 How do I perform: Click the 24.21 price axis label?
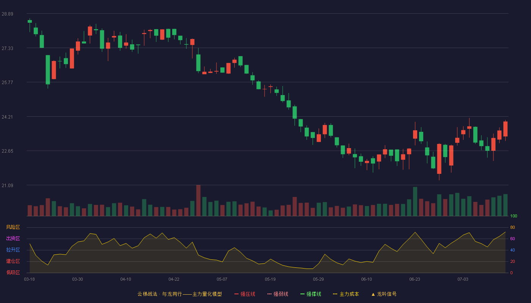tap(7, 117)
